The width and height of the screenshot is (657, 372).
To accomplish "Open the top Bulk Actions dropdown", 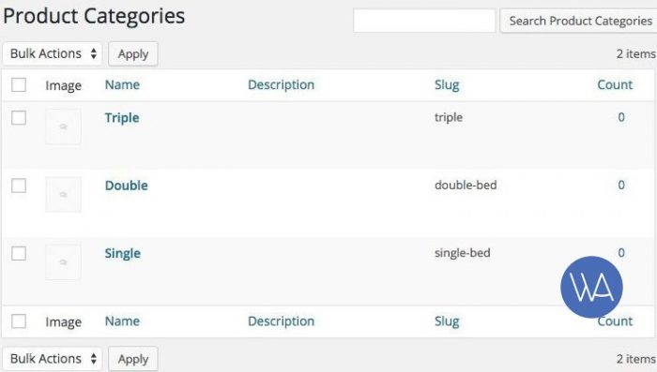I will click(x=53, y=53).
